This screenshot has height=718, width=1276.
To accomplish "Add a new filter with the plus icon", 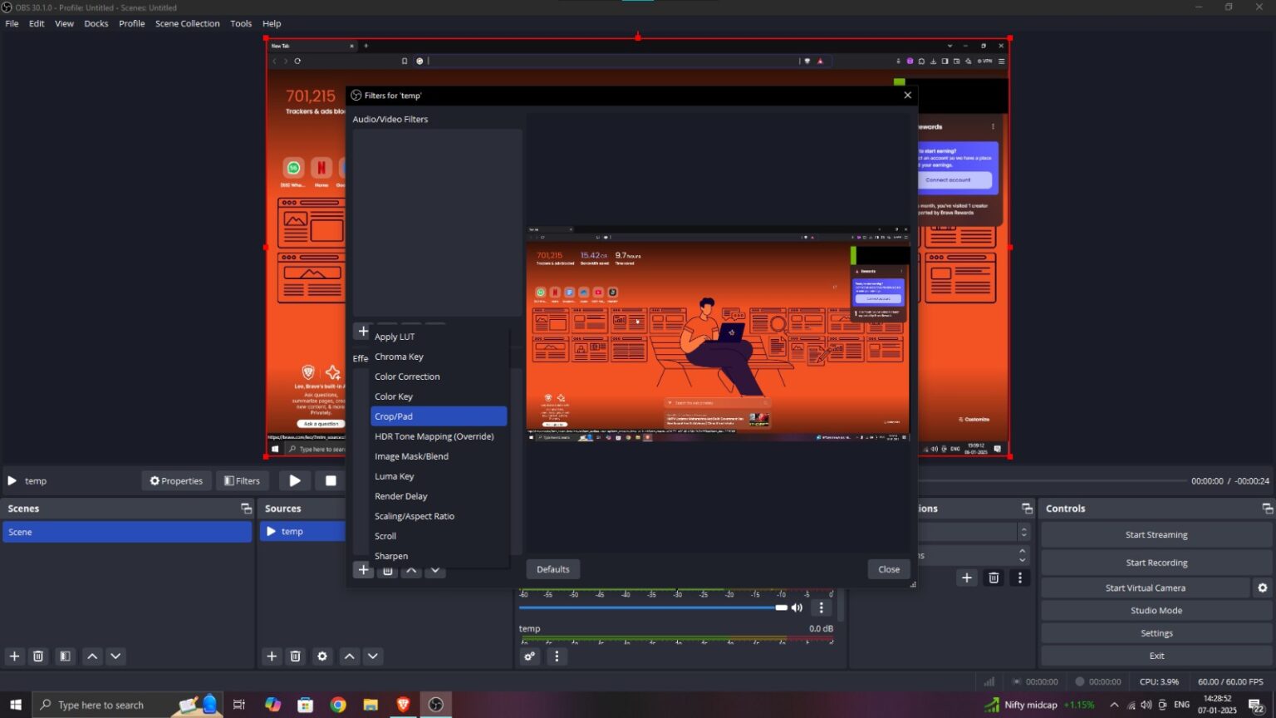I will tap(363, 570).
